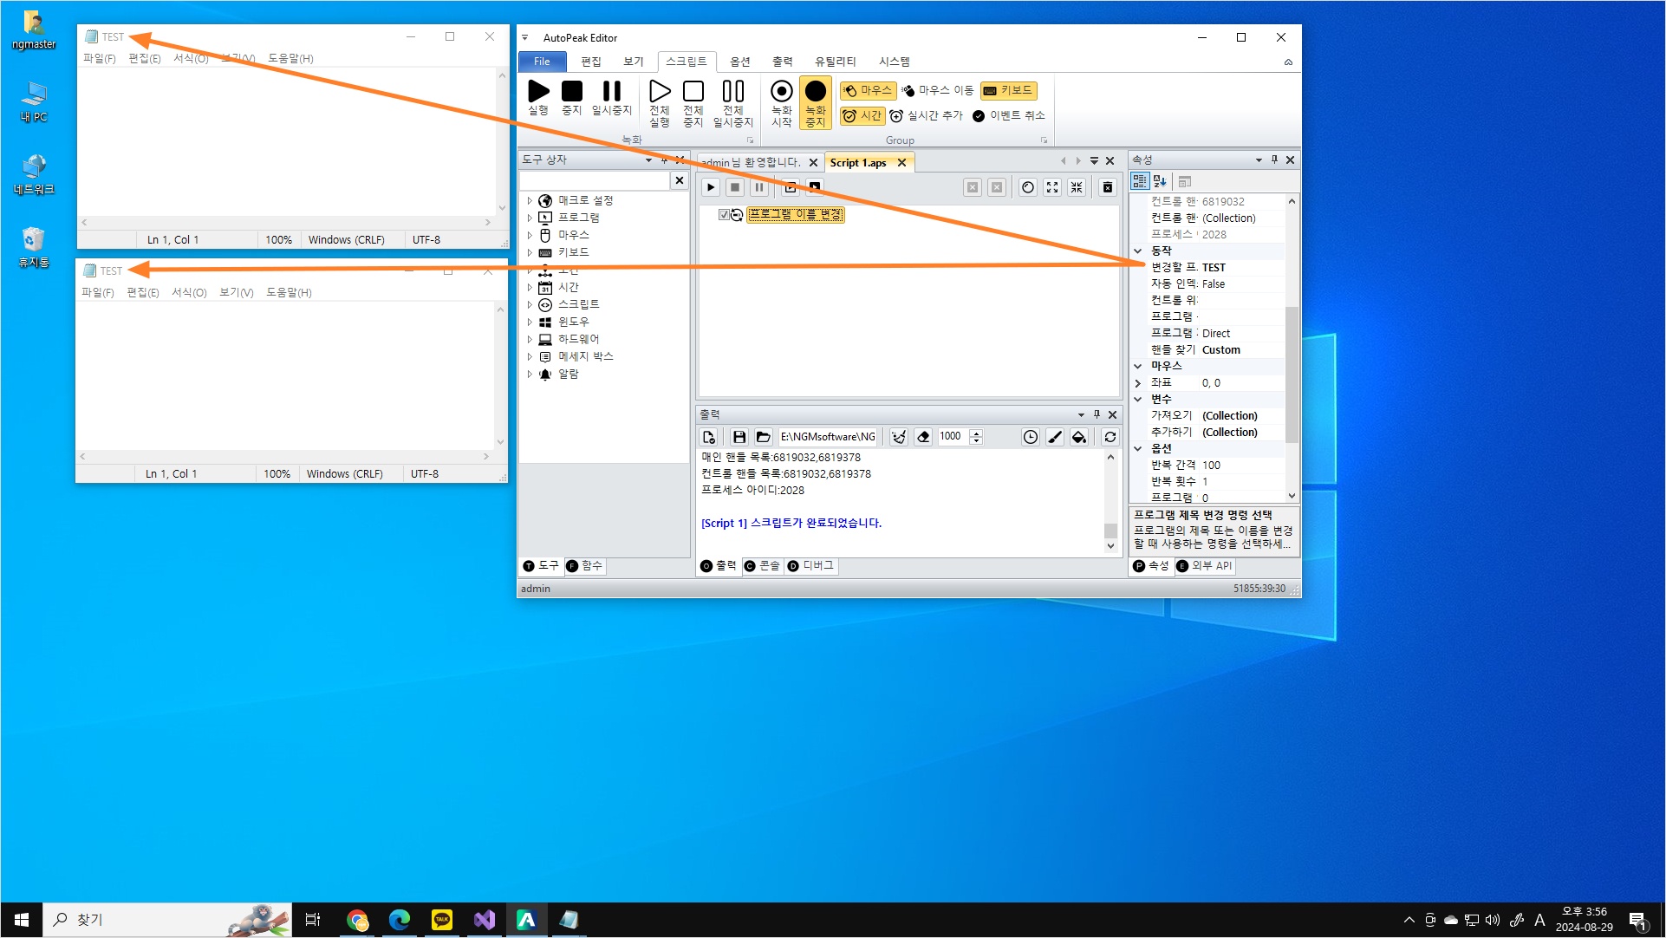Click the paint bucket icon in output toolbar
The width and height of the screenshot is (1666, 938).
tap(1078, 437)
